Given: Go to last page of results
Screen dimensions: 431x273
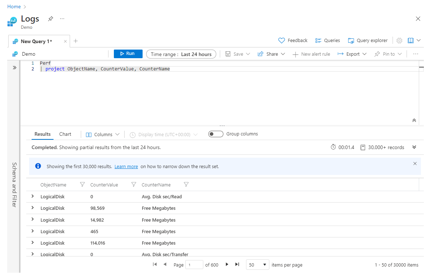Looking at the screenshot, I should pyautogui.click(x=237, y=264).
